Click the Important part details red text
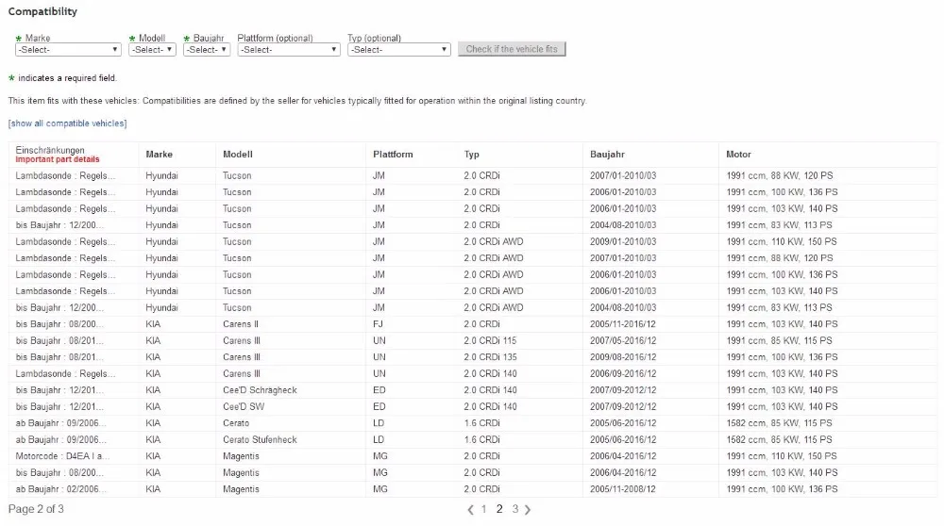The image size is (944, 526). pos(58,159)
